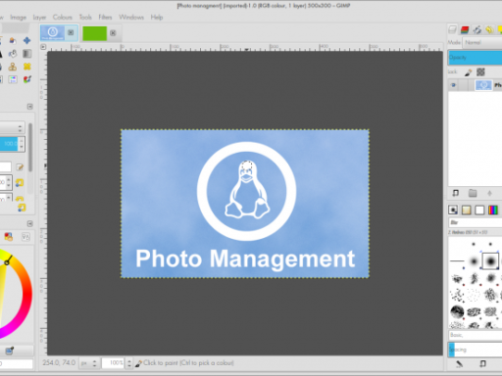This screenshot has width=502, height=376.
Task: Open the layer Mode dropdown showing Normal
Action: point(482,42)
